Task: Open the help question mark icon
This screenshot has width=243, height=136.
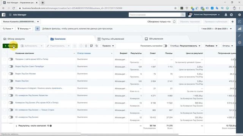Action: click(240, 15)
